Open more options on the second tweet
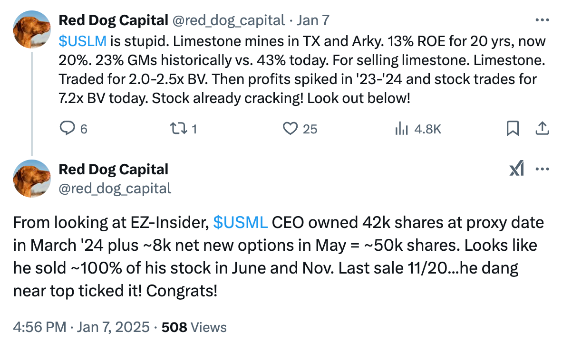 pos(542,169)
